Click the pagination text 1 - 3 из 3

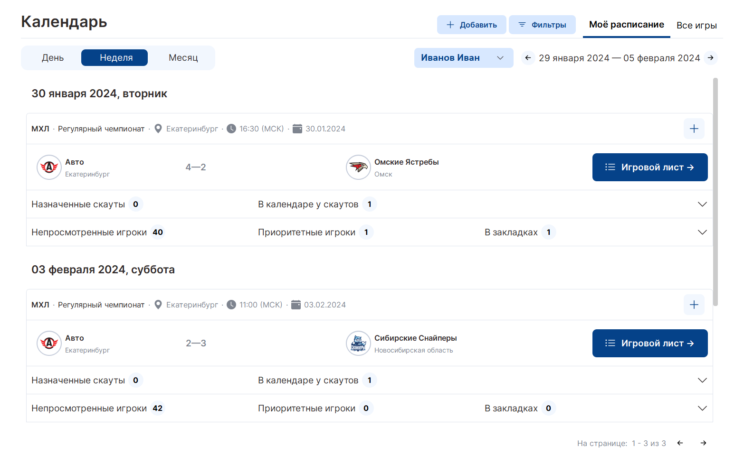coord(649,443)
